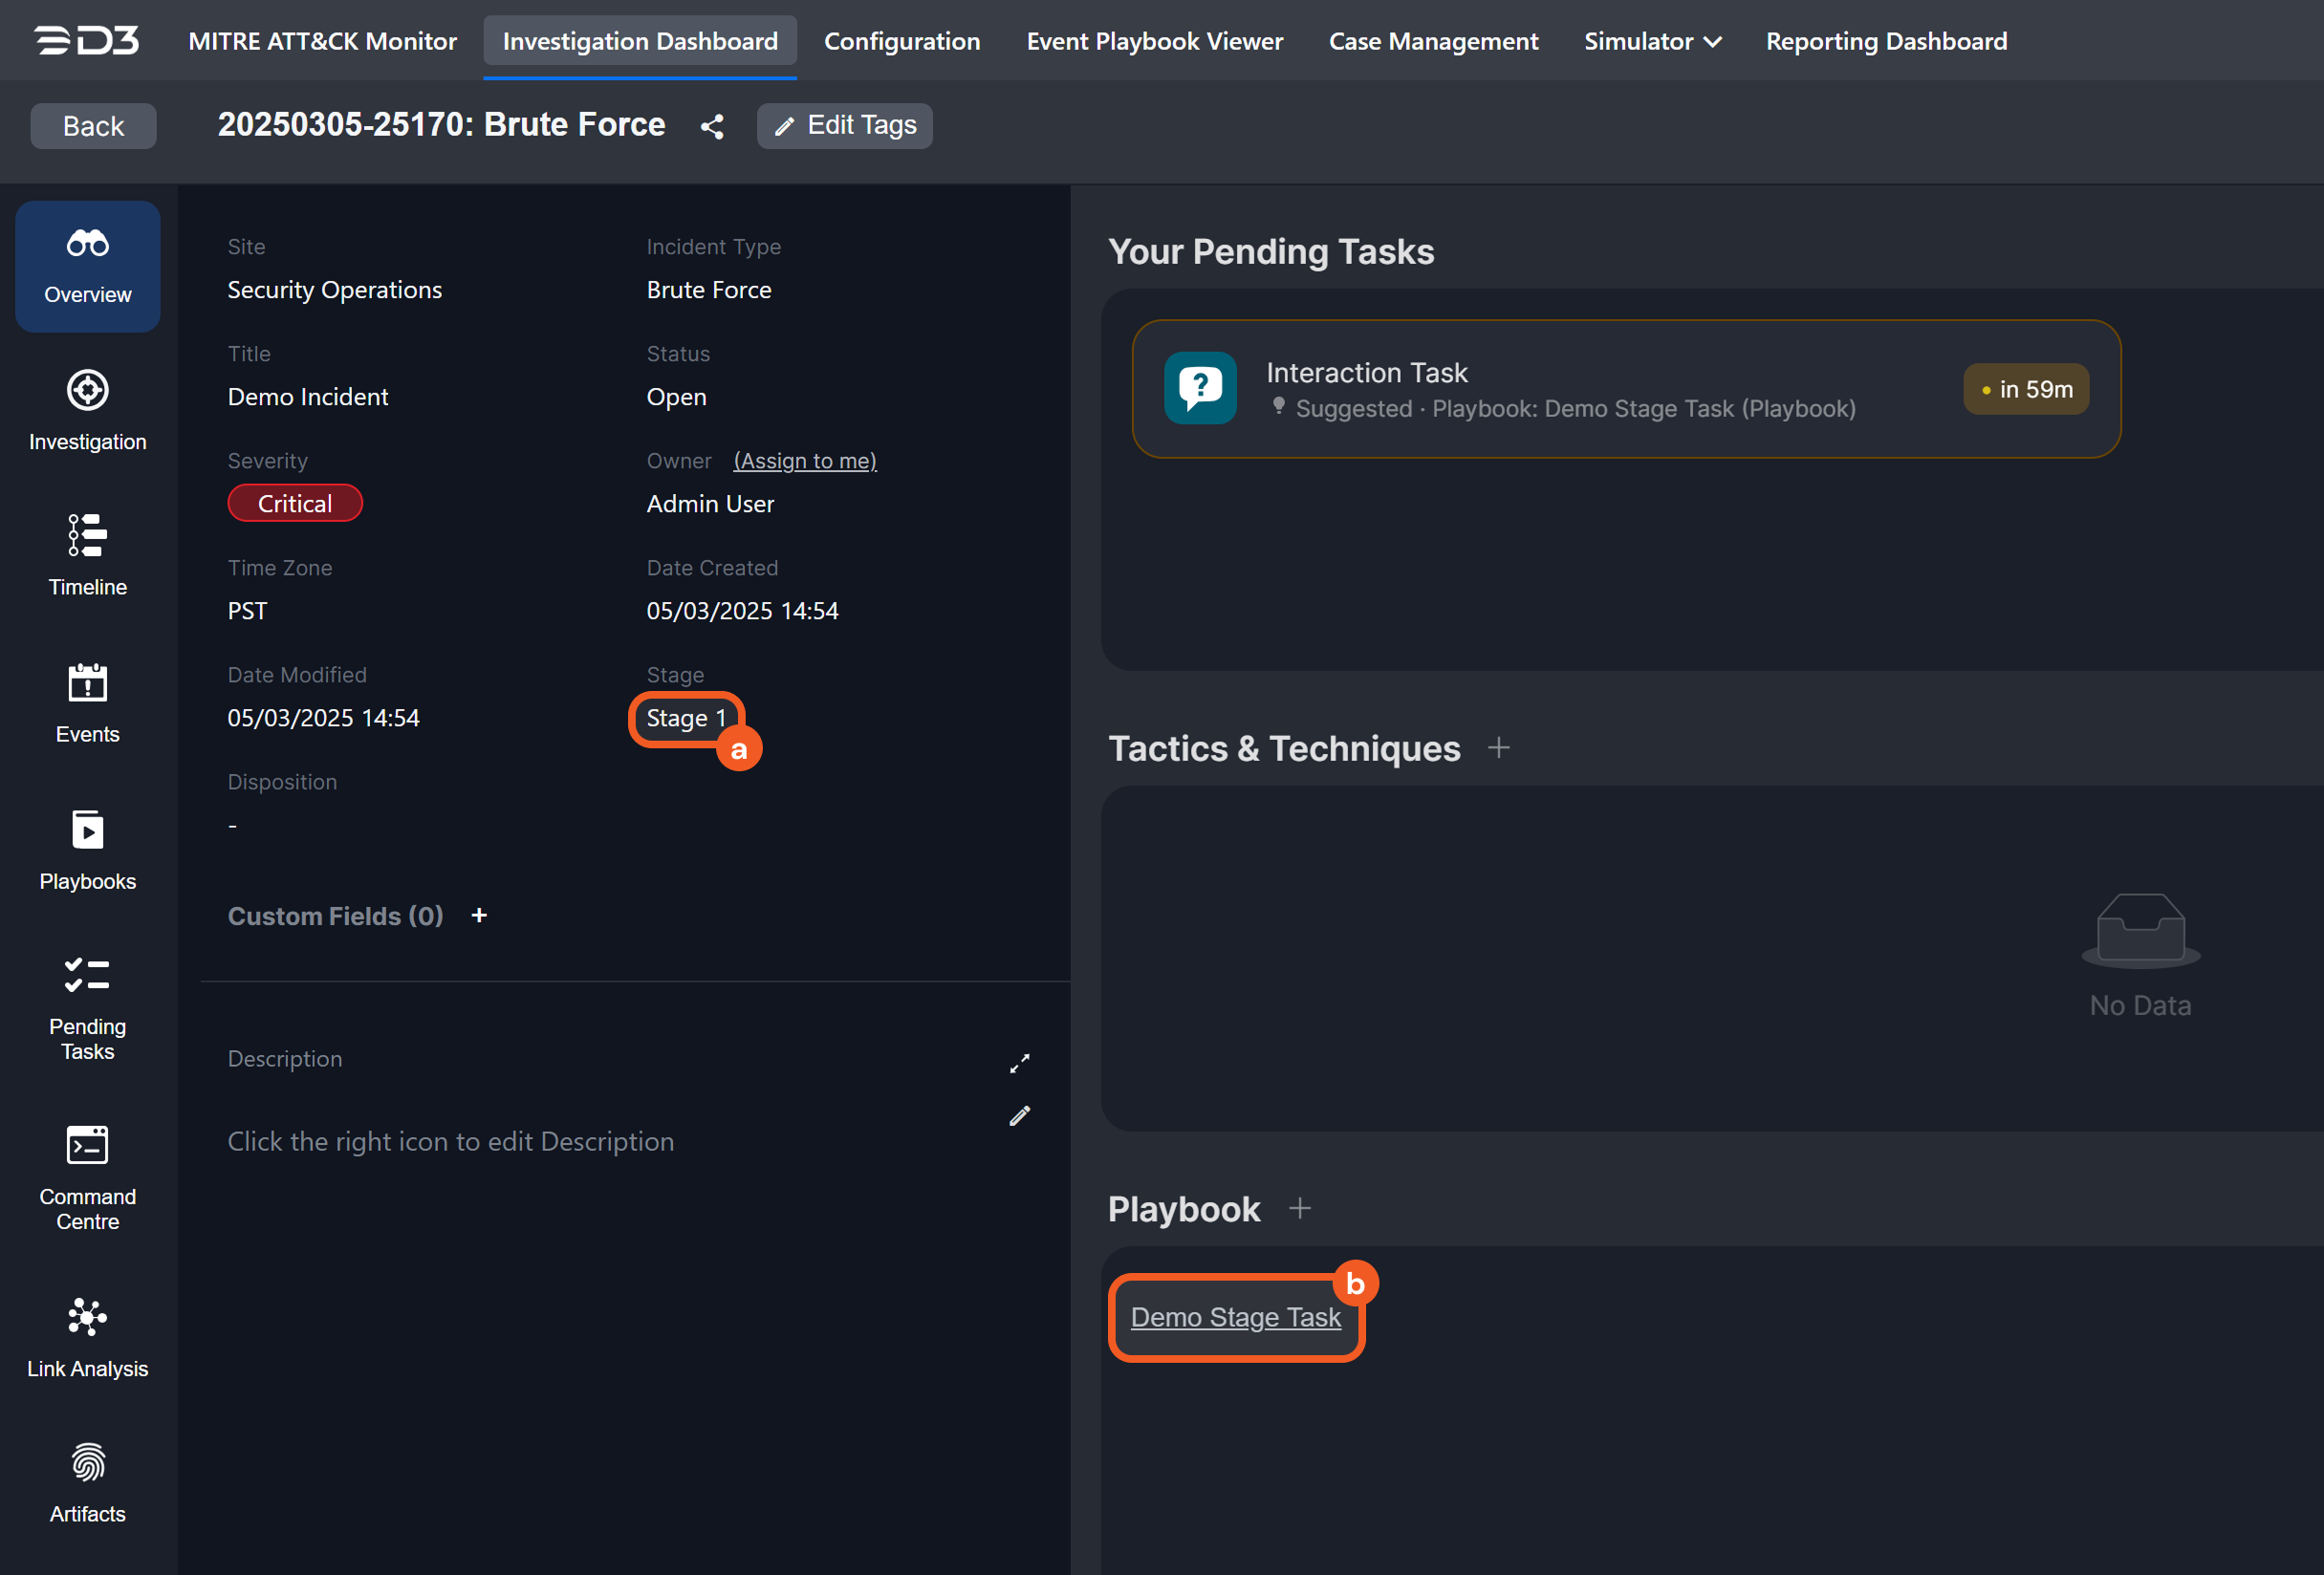Click the red Critical severity badge
2324x1575 pixels.
(x=295, y=504)
